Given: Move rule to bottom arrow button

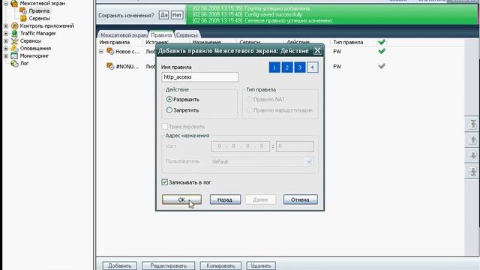Looking at the screenshot, I should click(x=472, y=172).
